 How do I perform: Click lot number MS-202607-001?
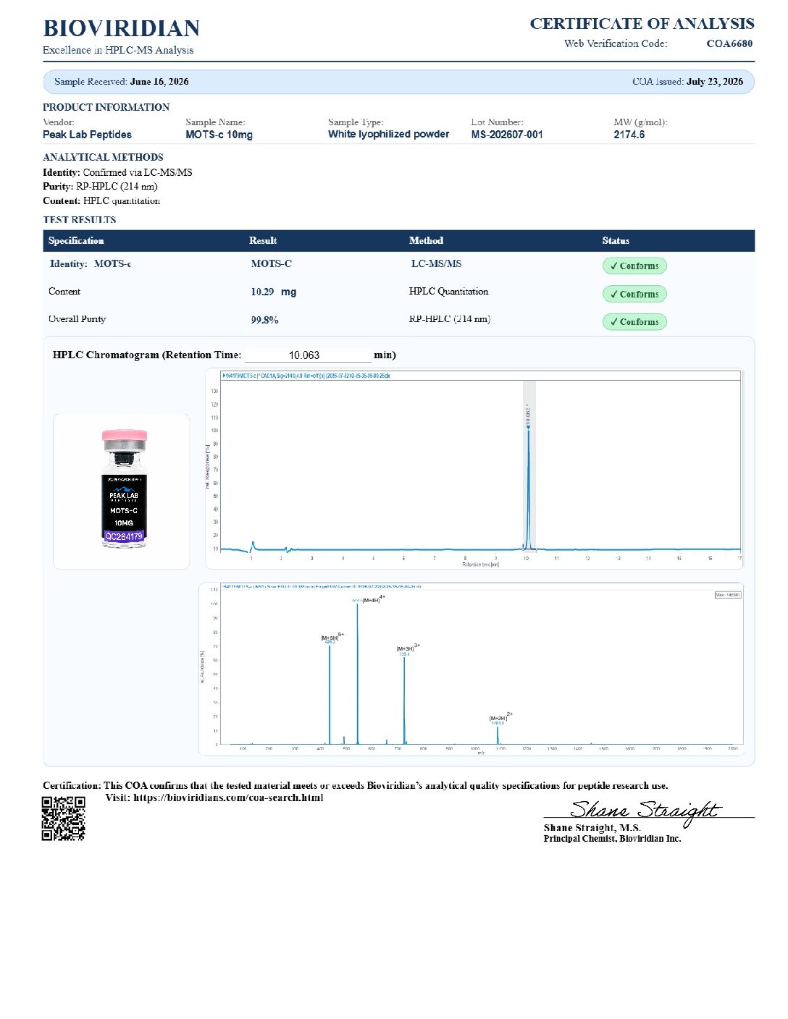tap(507, 135)
